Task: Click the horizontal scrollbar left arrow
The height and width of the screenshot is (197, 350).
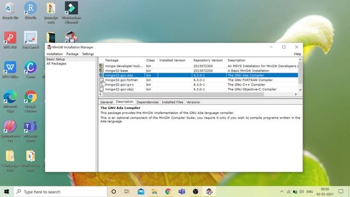Action: [x=101, y=94]
